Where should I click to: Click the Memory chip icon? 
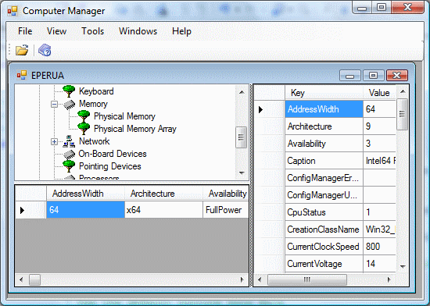click(70, 105)
